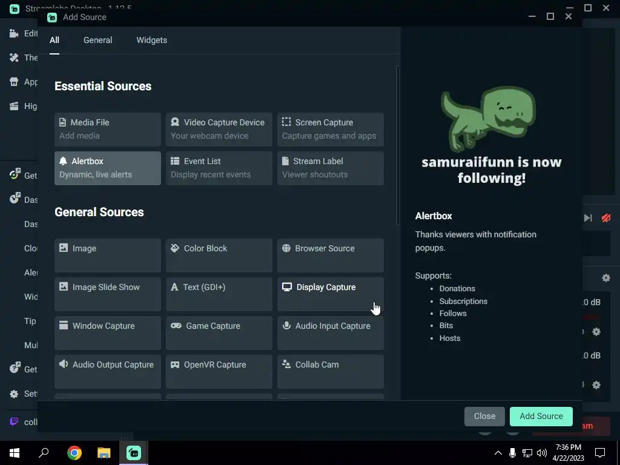Open the App Store sidebar item
620x465 pixels.
[23, 82]
